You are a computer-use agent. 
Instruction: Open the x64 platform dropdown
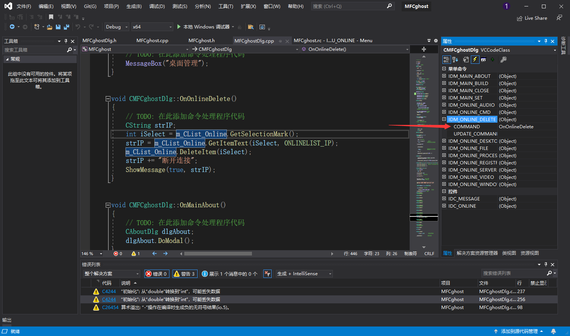pos(152,27)
